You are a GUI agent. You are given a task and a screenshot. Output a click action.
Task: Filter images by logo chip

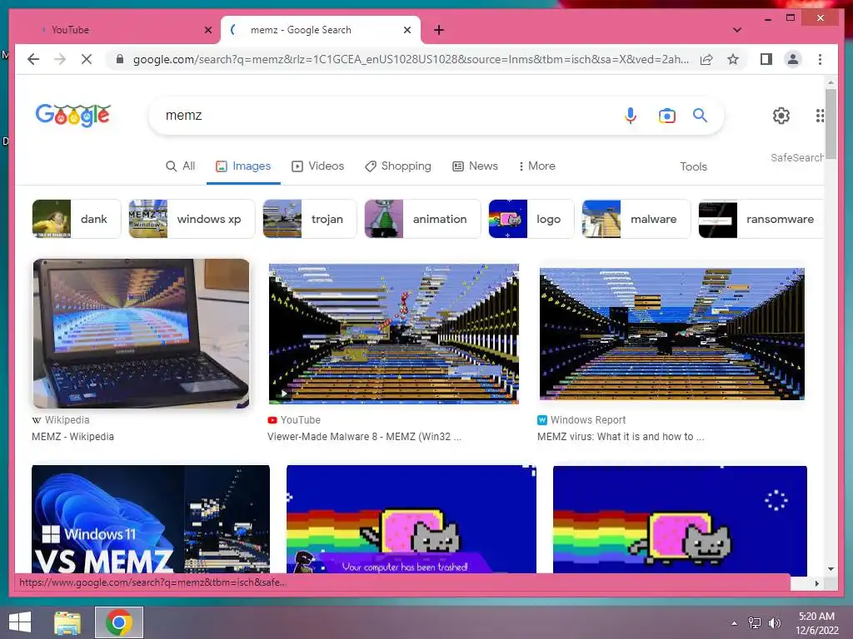531,219
